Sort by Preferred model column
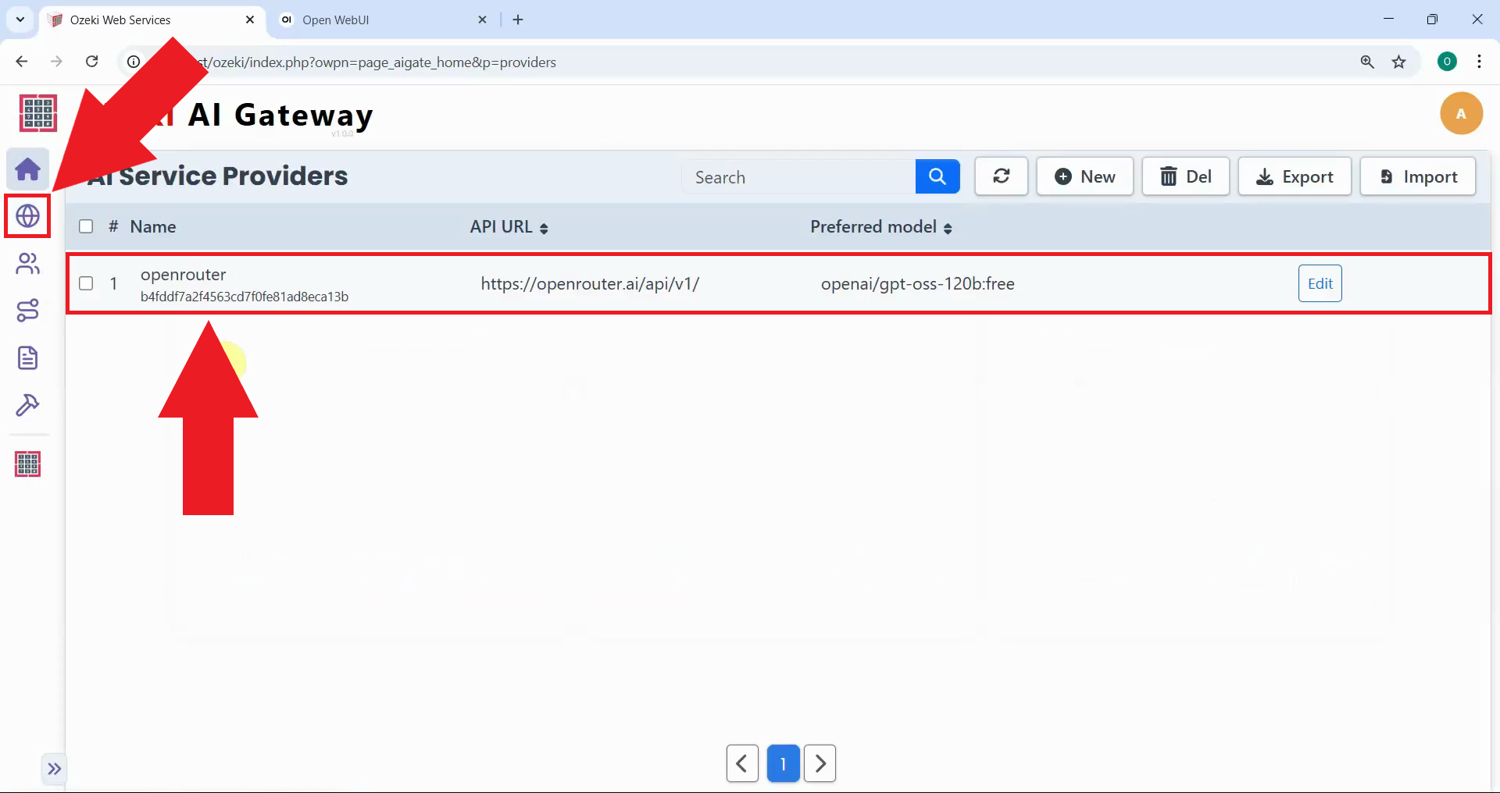This screenshot has height=793, width=1500. click(x=880, y=227)
